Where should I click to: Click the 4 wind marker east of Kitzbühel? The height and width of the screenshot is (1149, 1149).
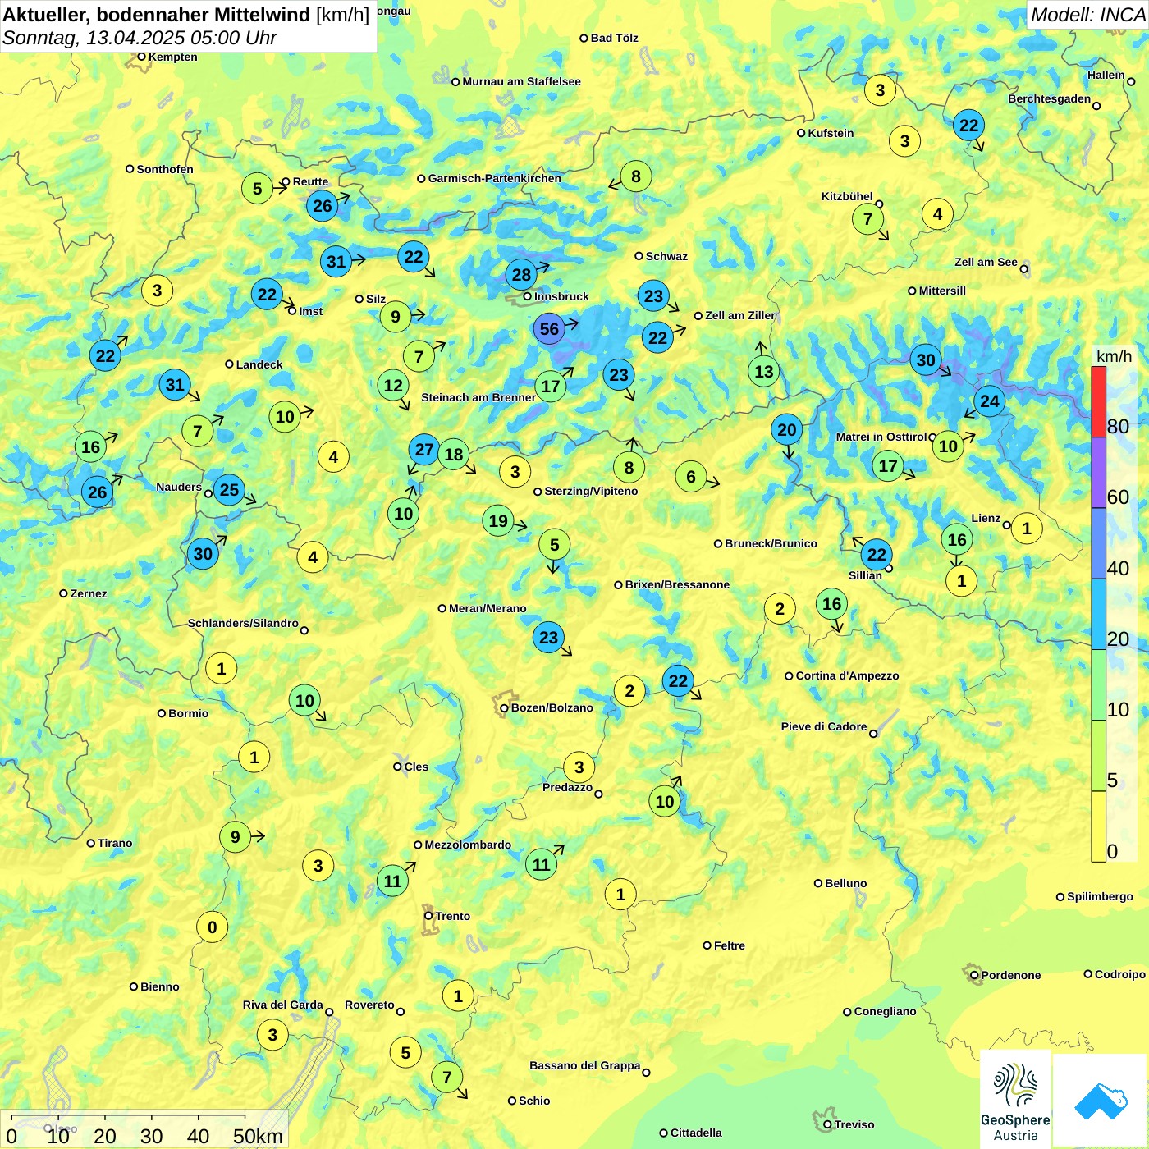(938, 214)
